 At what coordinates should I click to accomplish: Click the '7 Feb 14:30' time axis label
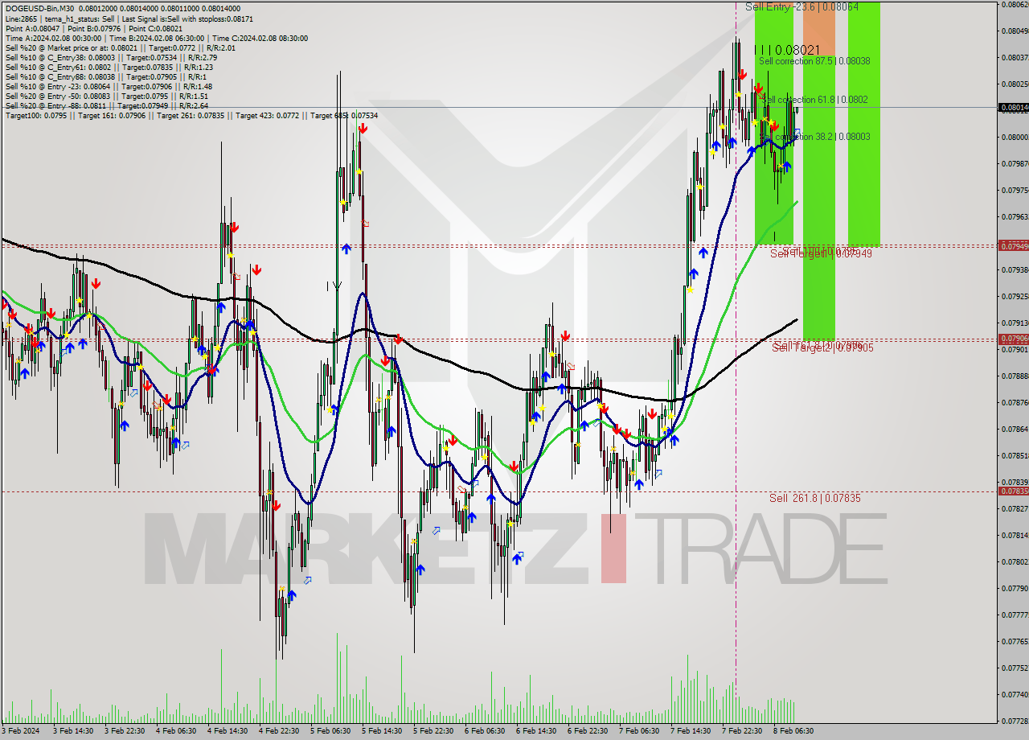tap(691, 731)
